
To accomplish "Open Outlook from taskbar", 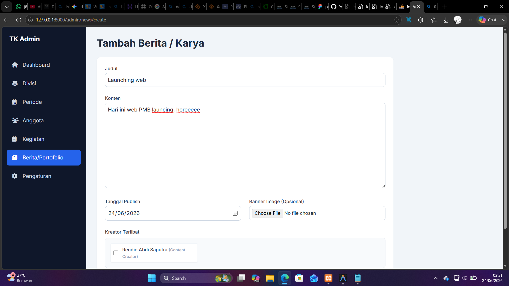I will tap(314, 278).
